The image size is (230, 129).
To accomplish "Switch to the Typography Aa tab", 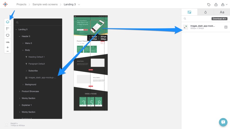I will [x=222, y=12].
